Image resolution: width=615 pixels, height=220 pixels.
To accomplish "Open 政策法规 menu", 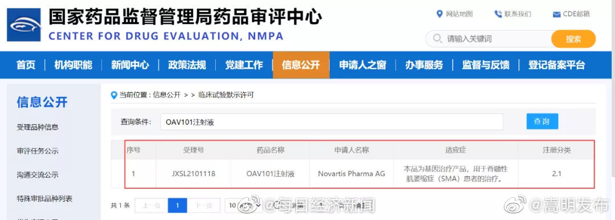I will (187, 65).
